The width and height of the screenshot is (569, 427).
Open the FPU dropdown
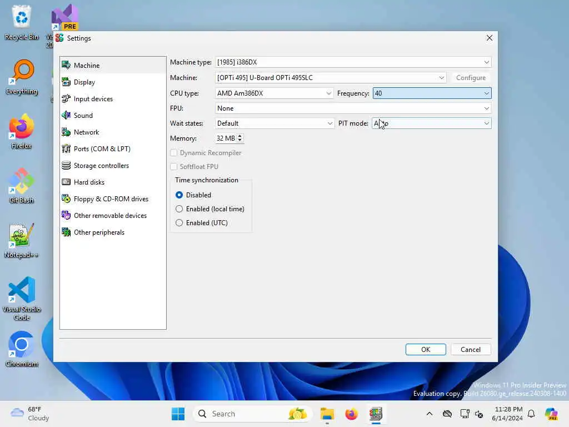coord(353,108)
